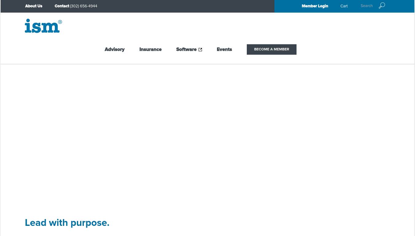Click the blank hero banner area
This screenshot has width=415, height=236.
207,135
